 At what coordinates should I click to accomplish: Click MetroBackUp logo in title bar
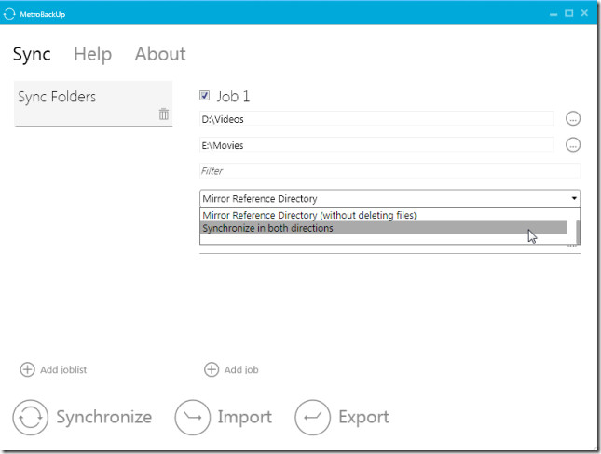point(10,12)
